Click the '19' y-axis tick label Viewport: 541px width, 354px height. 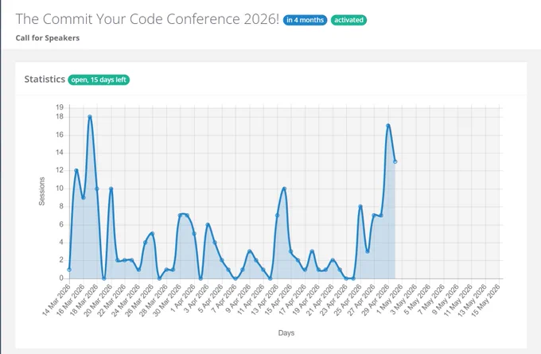click(x=60, y=107)
